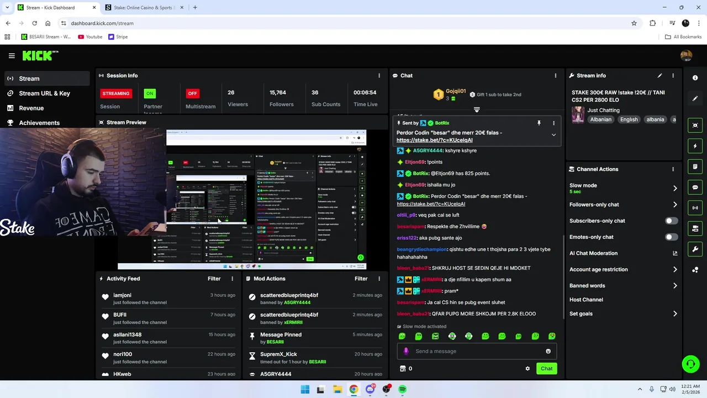Click the capture frame icon in right rail
Screen dimensions: 707x398
click(x=695, y=125)
